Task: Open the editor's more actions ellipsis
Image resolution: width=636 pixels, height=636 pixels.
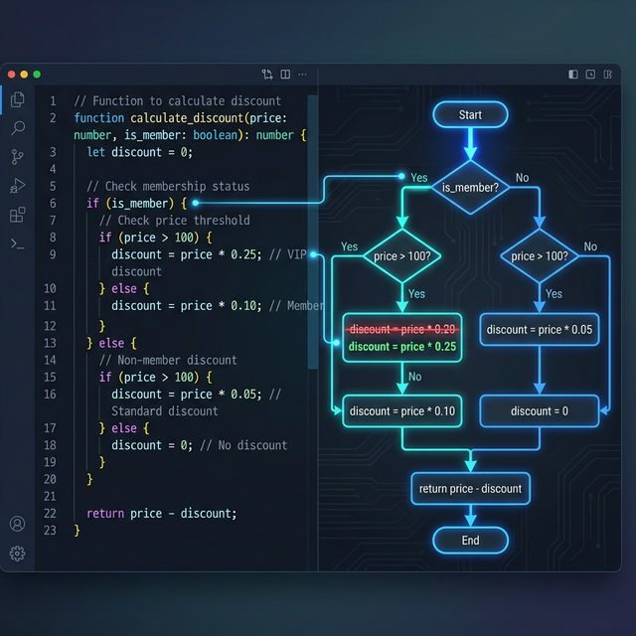Action: tap(303, 75)
